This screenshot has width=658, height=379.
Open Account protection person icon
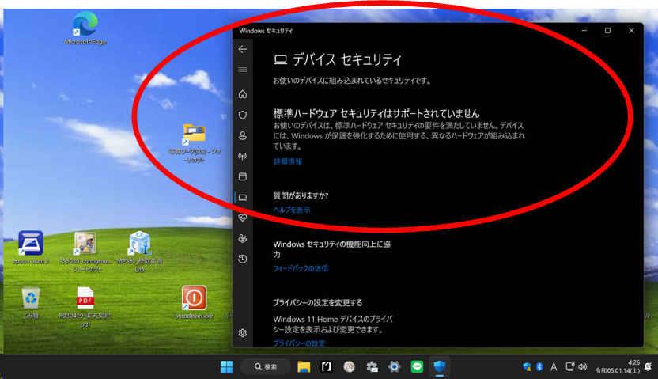[x=243, y=135]
